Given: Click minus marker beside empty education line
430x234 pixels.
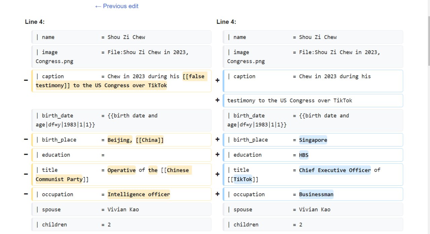Looking at the screenshot, I should tap(26, 154).
